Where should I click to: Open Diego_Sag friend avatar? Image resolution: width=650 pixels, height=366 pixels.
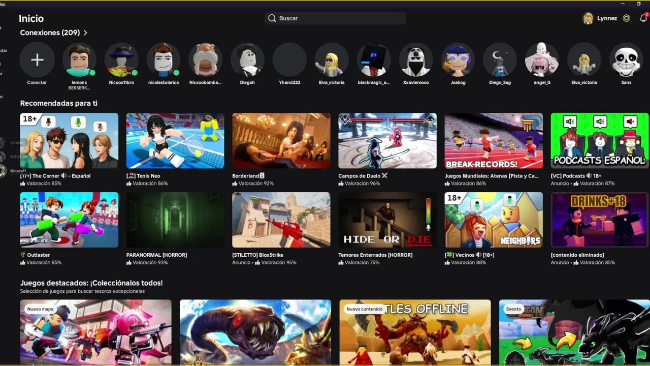click(500, 60)
